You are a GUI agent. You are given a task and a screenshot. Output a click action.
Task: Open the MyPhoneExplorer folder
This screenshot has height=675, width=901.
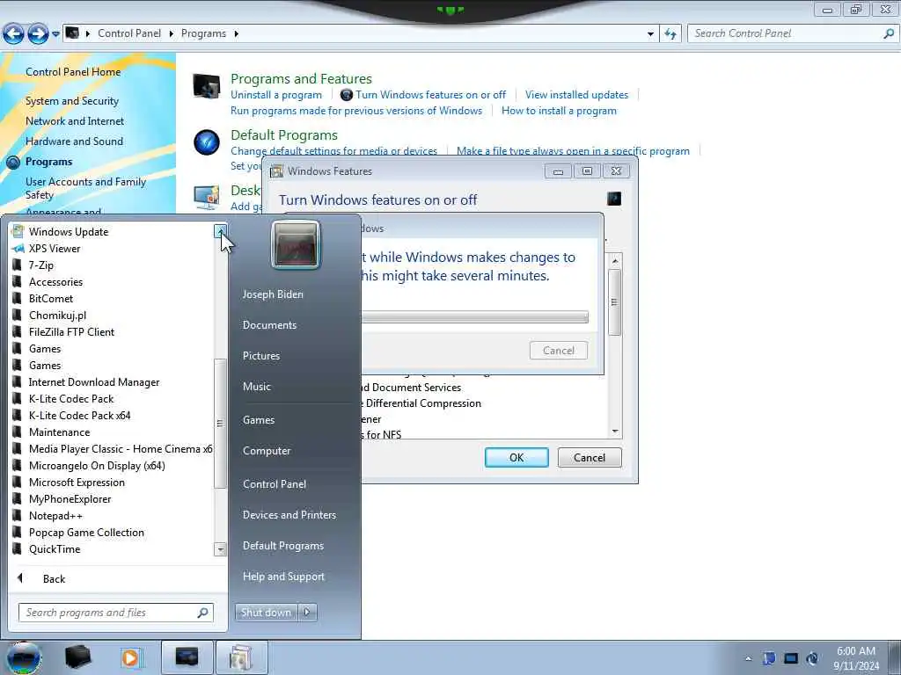[x=70, y=499]
